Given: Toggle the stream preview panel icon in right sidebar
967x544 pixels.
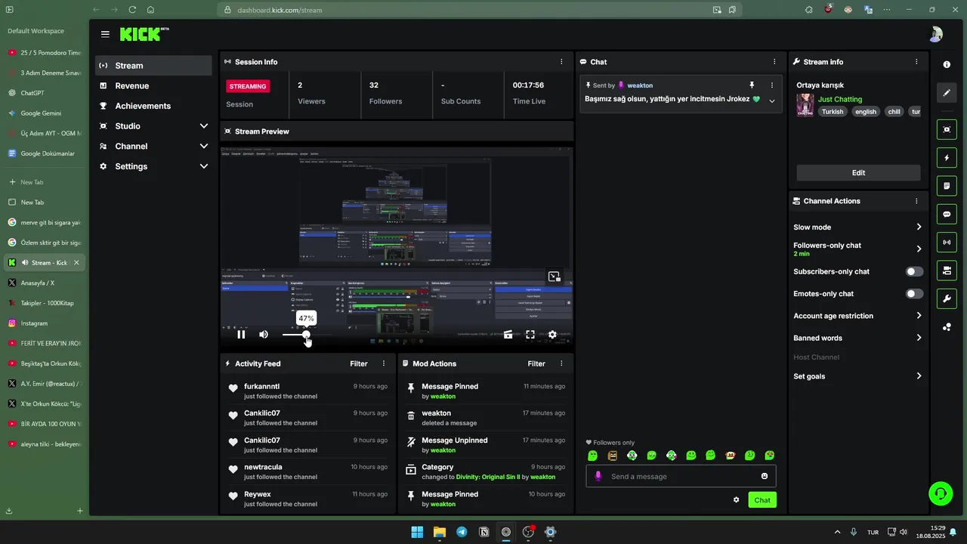Looking at the screenshot, I should click(x=947, y=130).
